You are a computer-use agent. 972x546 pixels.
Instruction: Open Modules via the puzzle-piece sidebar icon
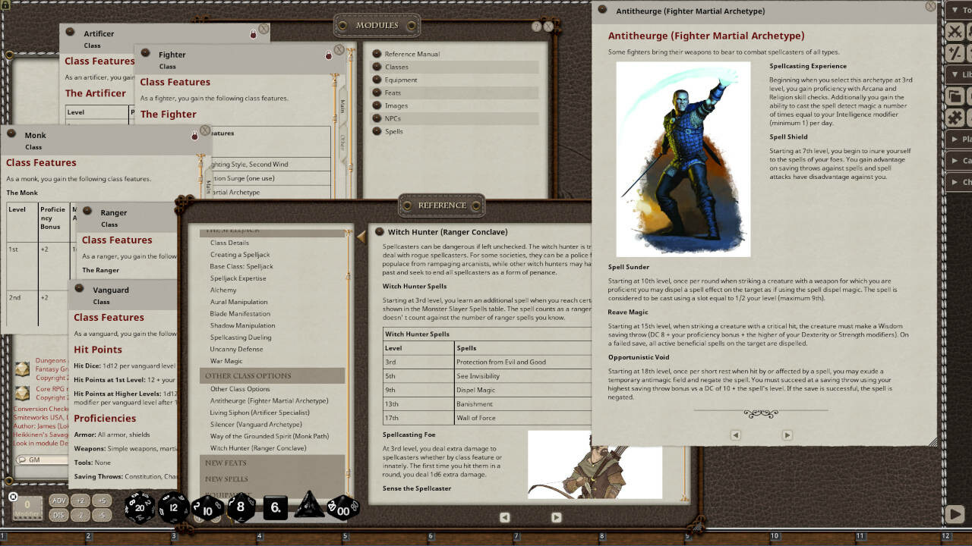[x=955, y=118]
